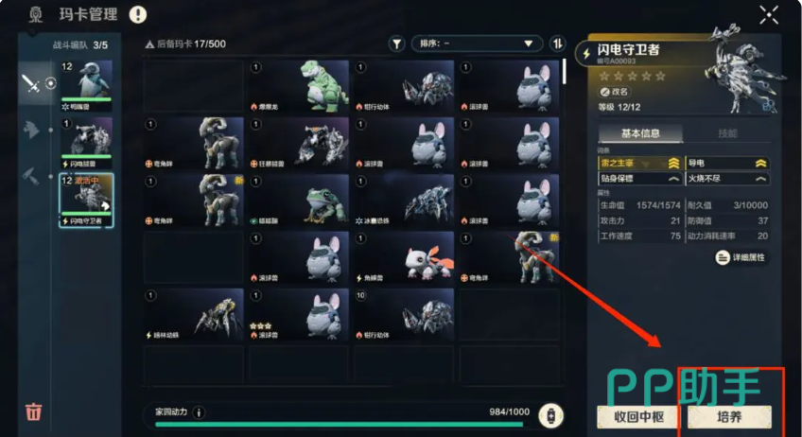Screen dimensions: 802x437
Task: Click the green 家园动力 progress bar
Action: (x=339, y=424)
